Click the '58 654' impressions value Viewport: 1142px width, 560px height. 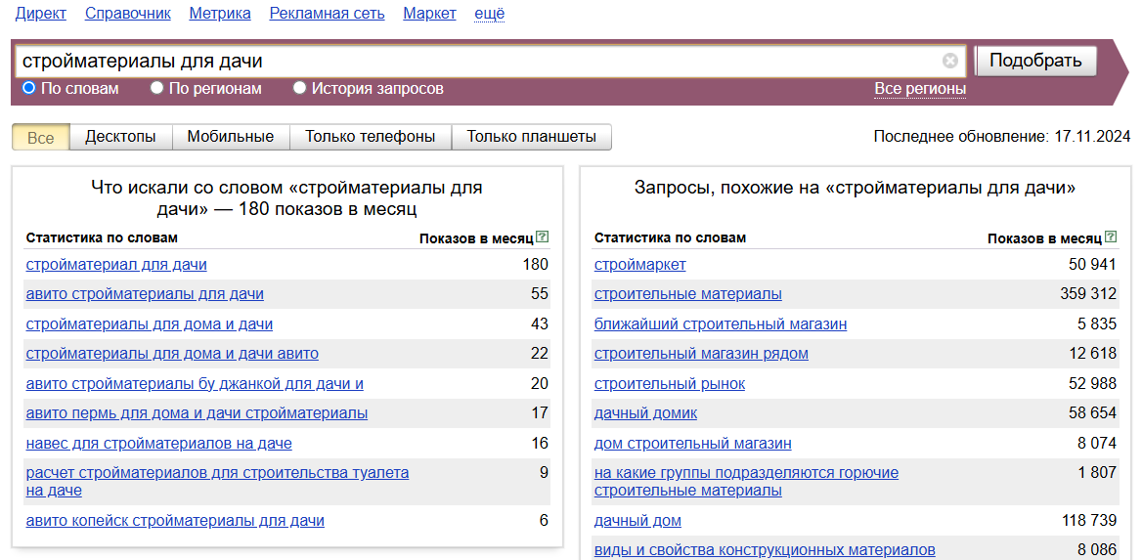[x=1092, y=413]
